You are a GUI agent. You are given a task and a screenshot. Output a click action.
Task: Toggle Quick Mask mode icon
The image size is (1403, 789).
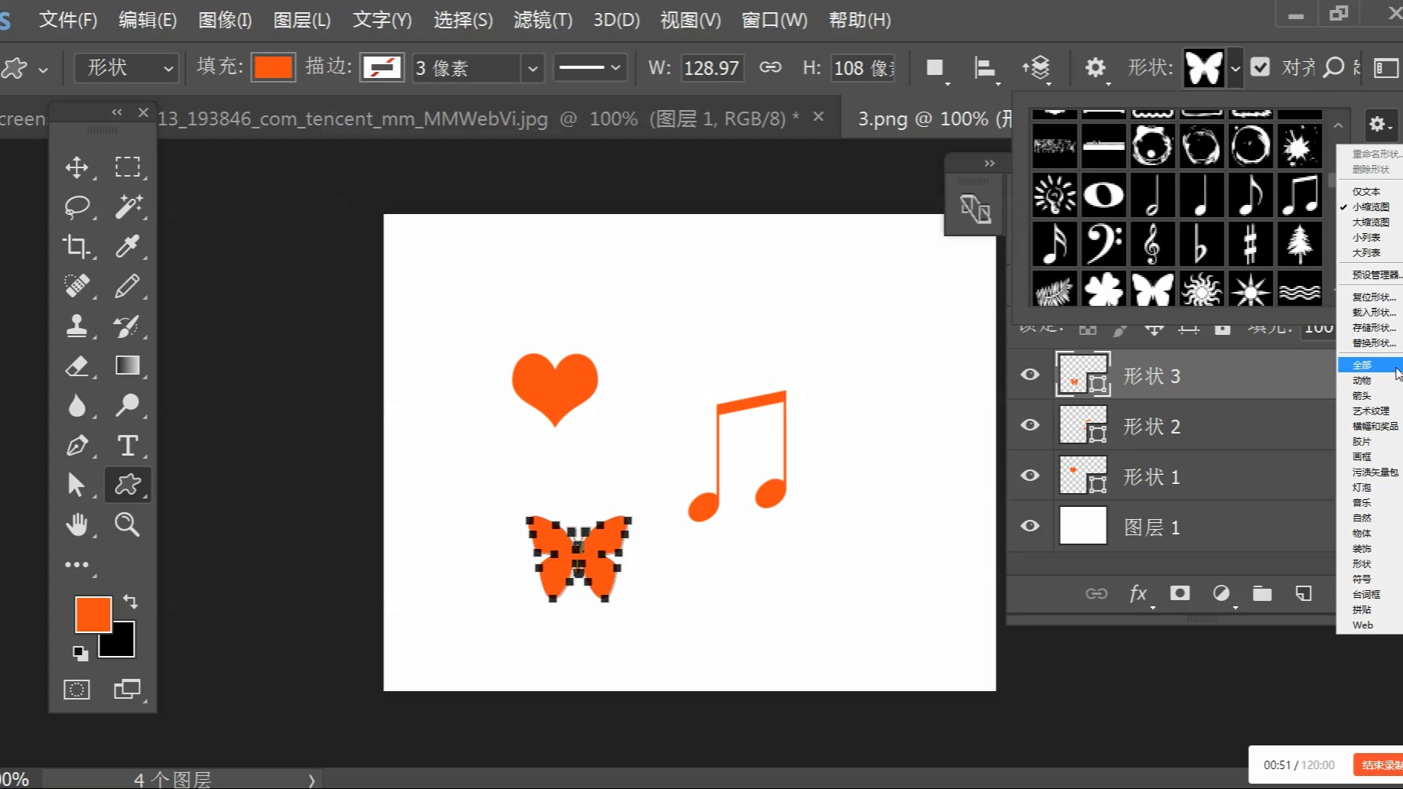click(76, 690)
